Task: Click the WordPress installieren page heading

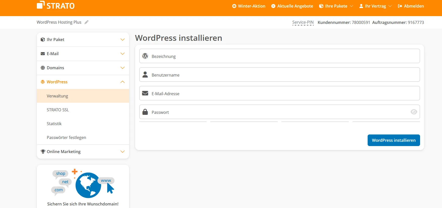Action: click(x=179, y=38)
